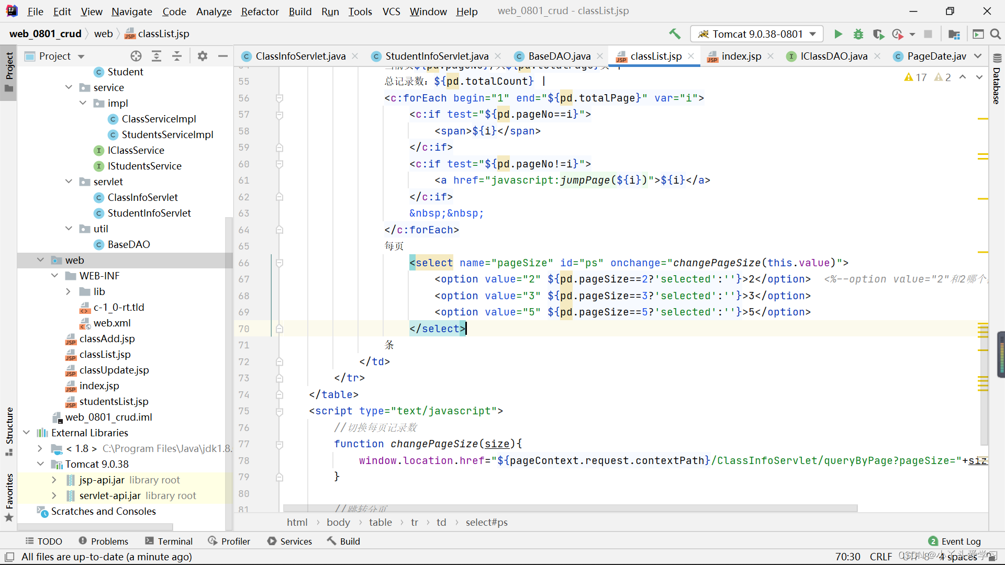This screenshot has width=1005, height=565.
Task: Start debugging with the green bug icon
Action: coord(858,34)
